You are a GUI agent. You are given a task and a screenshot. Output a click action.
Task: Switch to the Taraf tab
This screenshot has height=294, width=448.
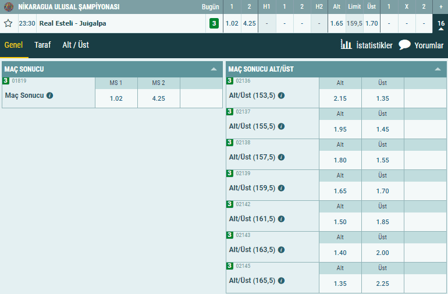(x=42, y=45)
